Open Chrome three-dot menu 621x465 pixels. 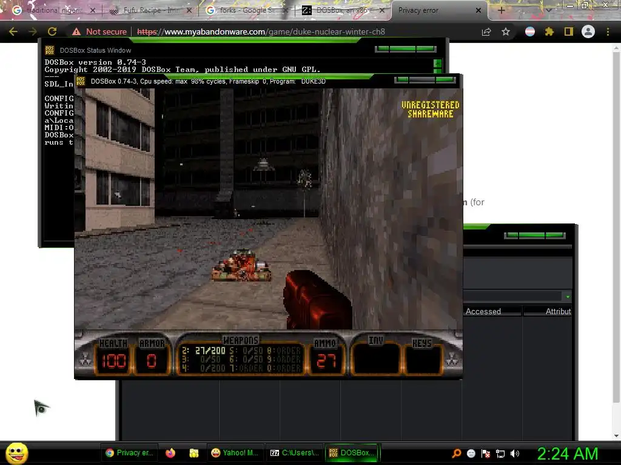coord(608,31)
